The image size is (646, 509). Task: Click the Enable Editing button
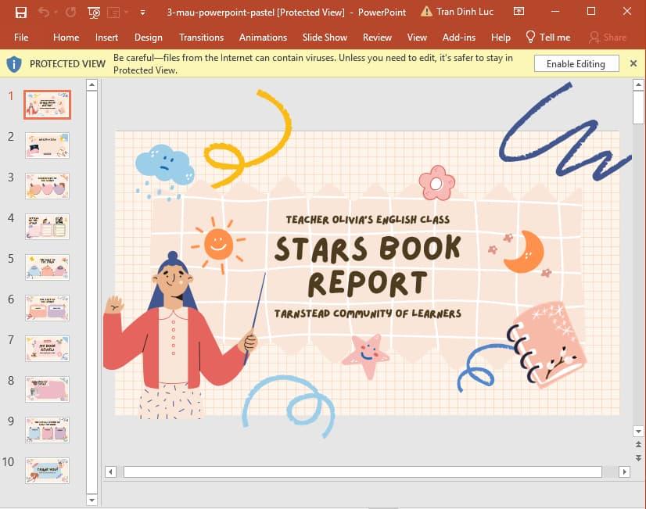[x=576, y=64]
